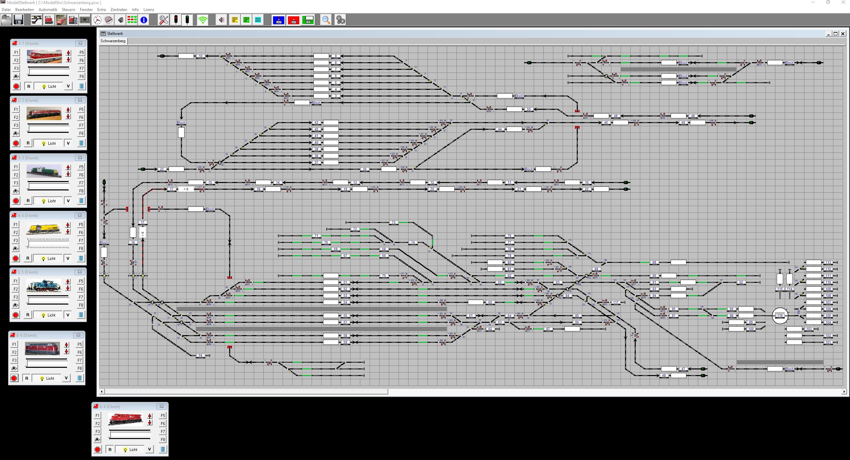Viewport: 850px width, 460px height.
Task: Click V forward button in loco 2 panel
Action: tap(68, 143)
